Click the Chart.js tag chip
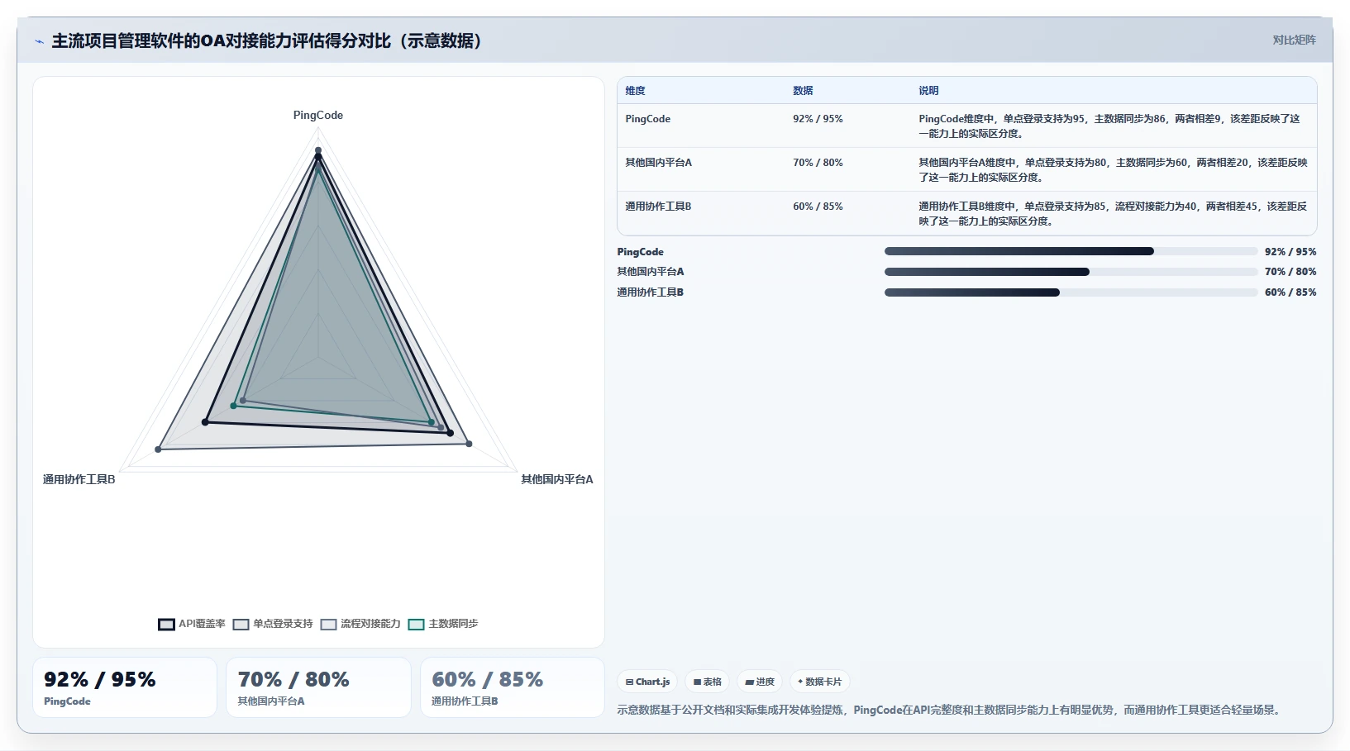The image size is (1350, 751). (x=647, y=682)
